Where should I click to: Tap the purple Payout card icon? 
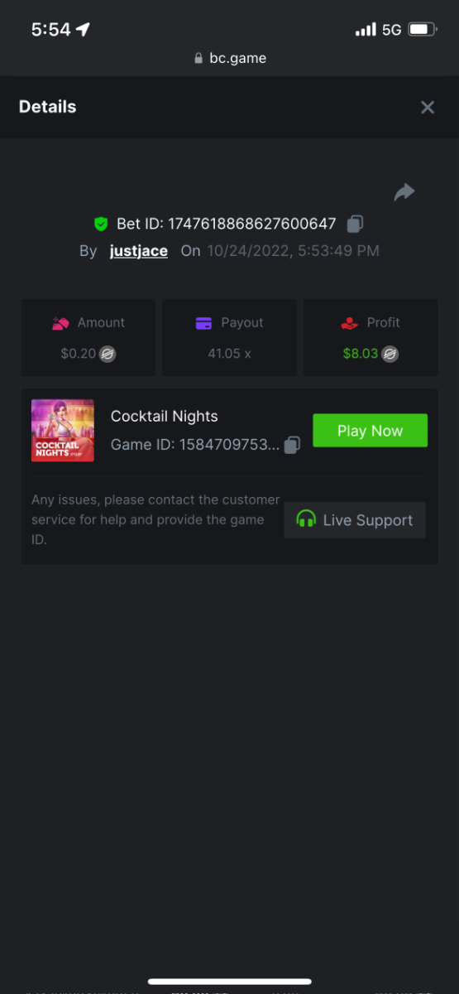(x=204, y=323)
